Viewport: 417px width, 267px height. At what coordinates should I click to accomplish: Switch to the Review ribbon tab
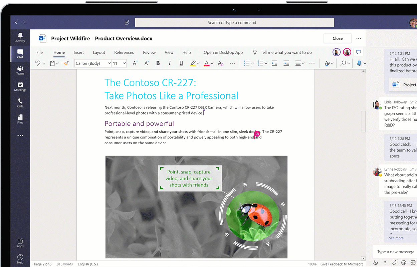149,52
